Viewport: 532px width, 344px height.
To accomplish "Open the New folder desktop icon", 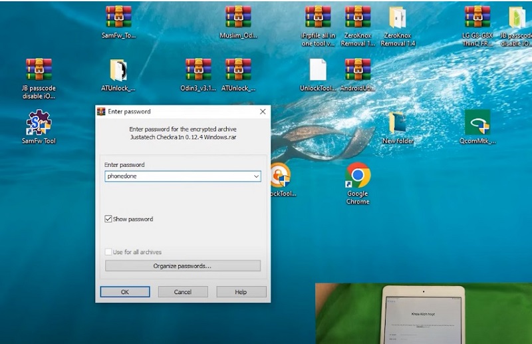I will coord(398,123).
